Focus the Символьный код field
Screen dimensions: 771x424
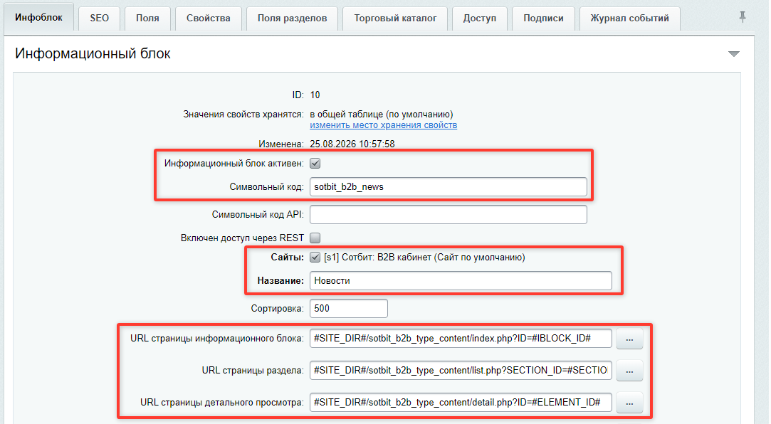click(449, 186)
